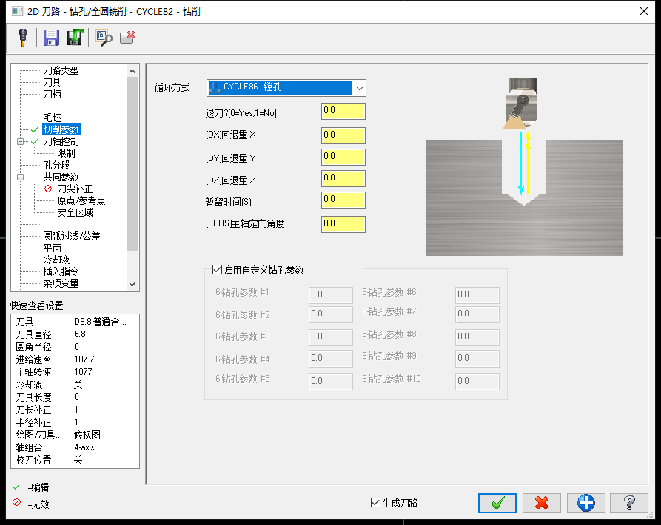
Task: Confirm with the green checkmark OK button
Action: [497, 503]
